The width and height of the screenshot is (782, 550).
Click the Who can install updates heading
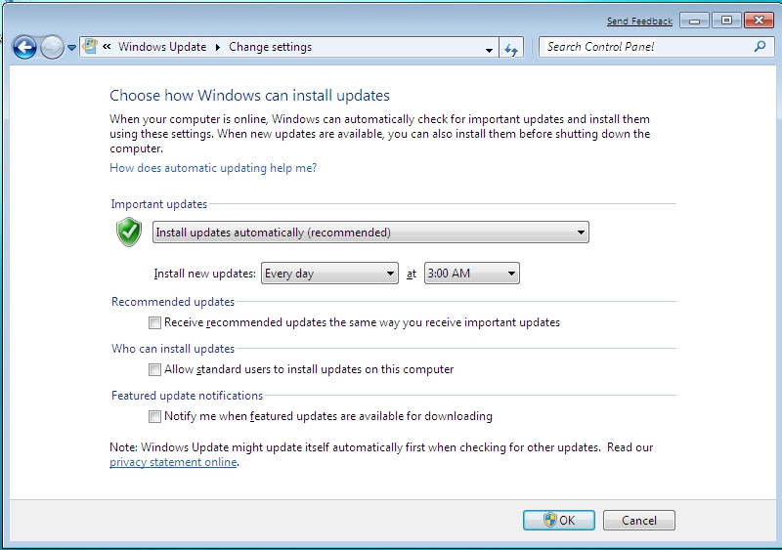click(x=173, y=349)
